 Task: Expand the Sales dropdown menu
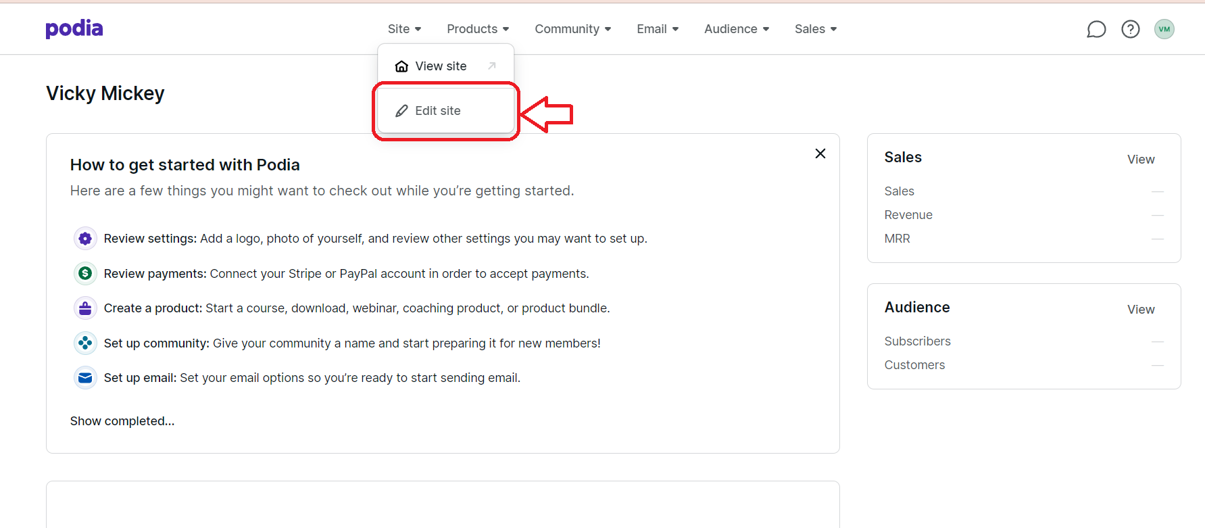[x=816, y=29]
